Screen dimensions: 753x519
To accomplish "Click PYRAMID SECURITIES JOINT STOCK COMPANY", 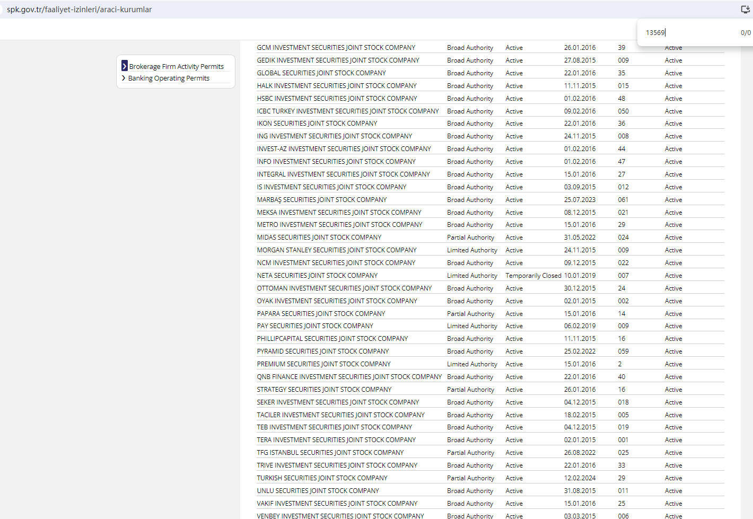I will (323, 351).
